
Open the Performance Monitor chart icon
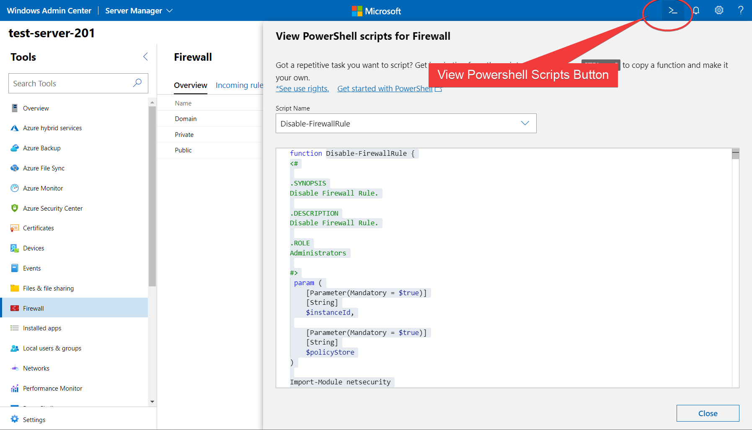click(x=15, y=389)
